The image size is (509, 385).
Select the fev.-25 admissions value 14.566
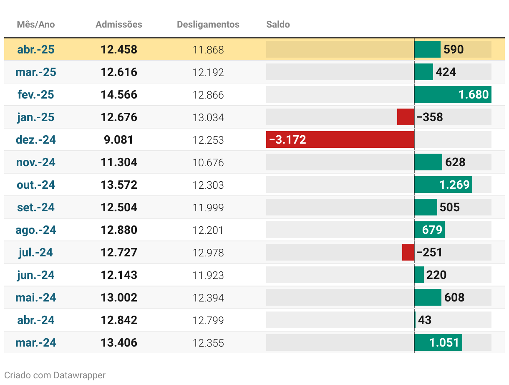click(118, 95)
